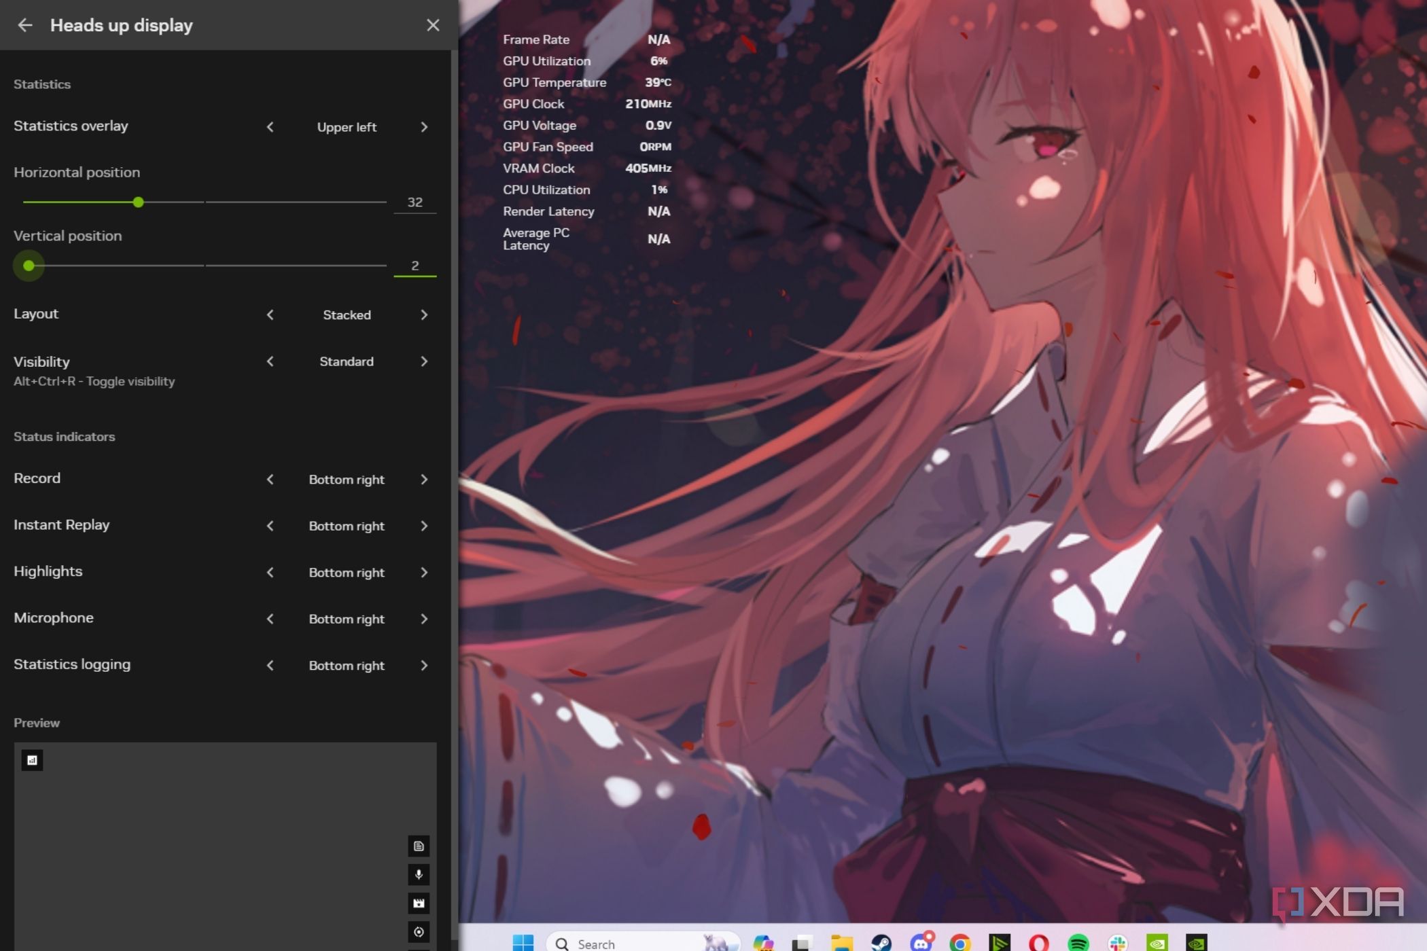This screenshot has width=1427, height=951.
Task: Open the Opera browser from the taskbar
Action: tap(1039, 943)
